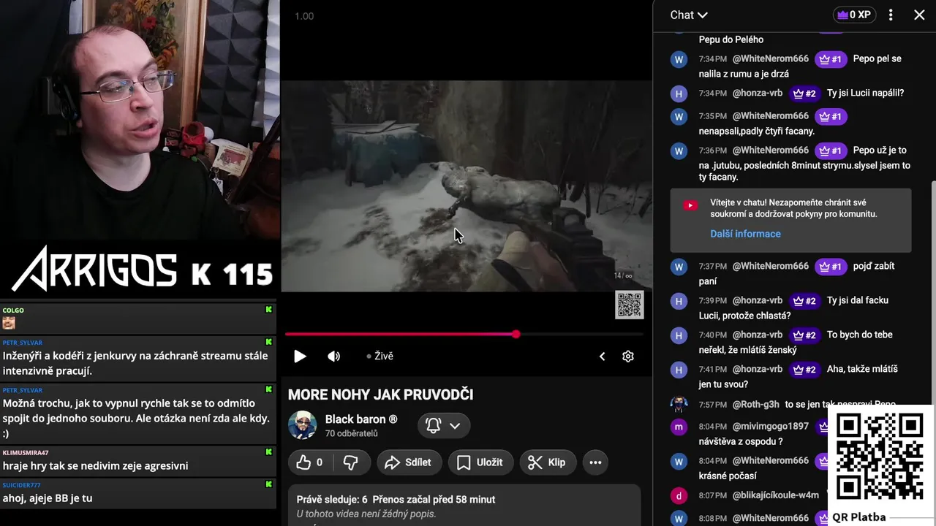Click the gameplay video frame
The height and width of the screenshot is (526, 936).
(x=467, y=186)
